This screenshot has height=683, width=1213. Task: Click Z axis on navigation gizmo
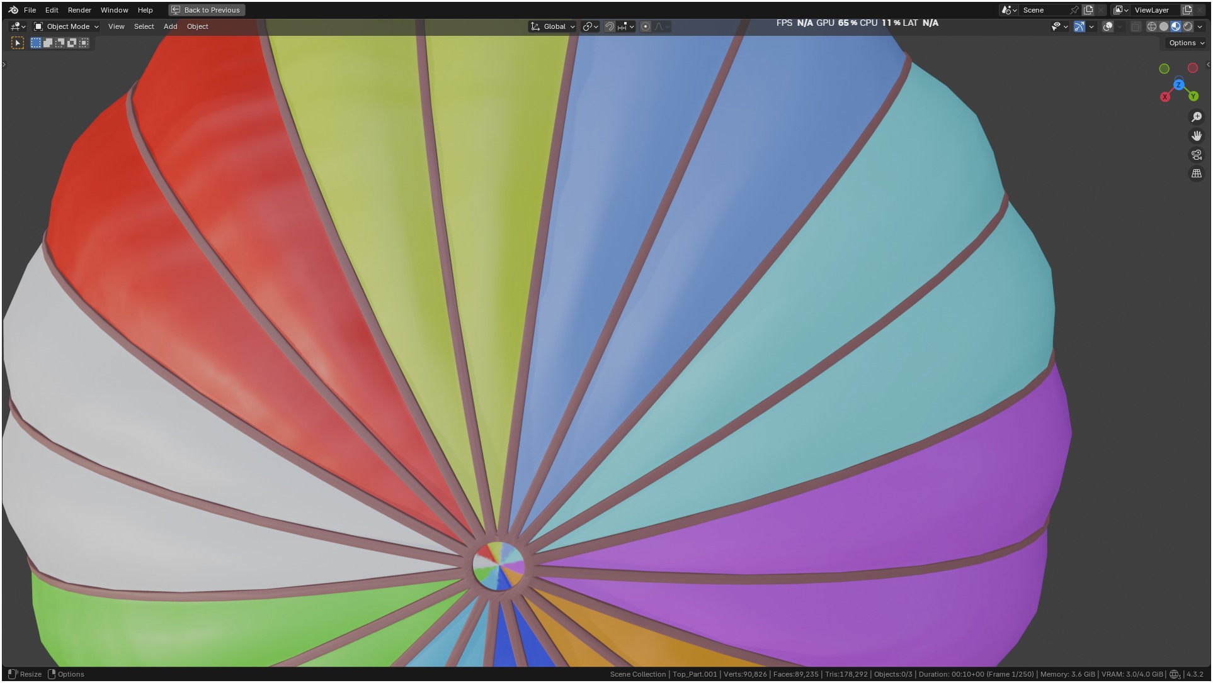(1179, 85)
